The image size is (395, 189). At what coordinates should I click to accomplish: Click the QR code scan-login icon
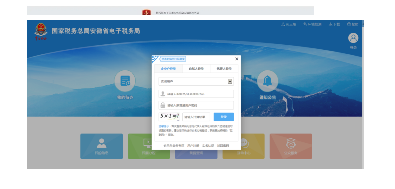point(155,59)
